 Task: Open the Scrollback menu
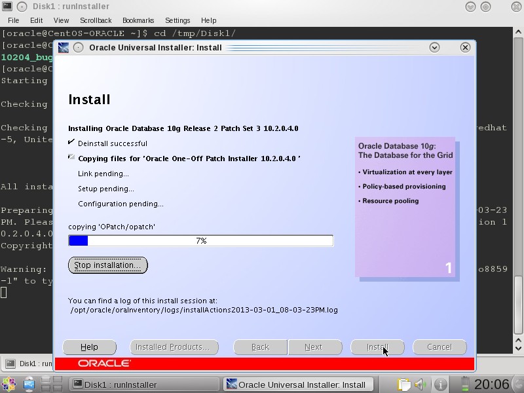click(96, 20)
